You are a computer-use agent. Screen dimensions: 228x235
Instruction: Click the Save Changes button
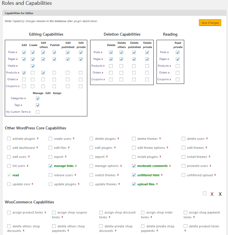tap(210, 22)
